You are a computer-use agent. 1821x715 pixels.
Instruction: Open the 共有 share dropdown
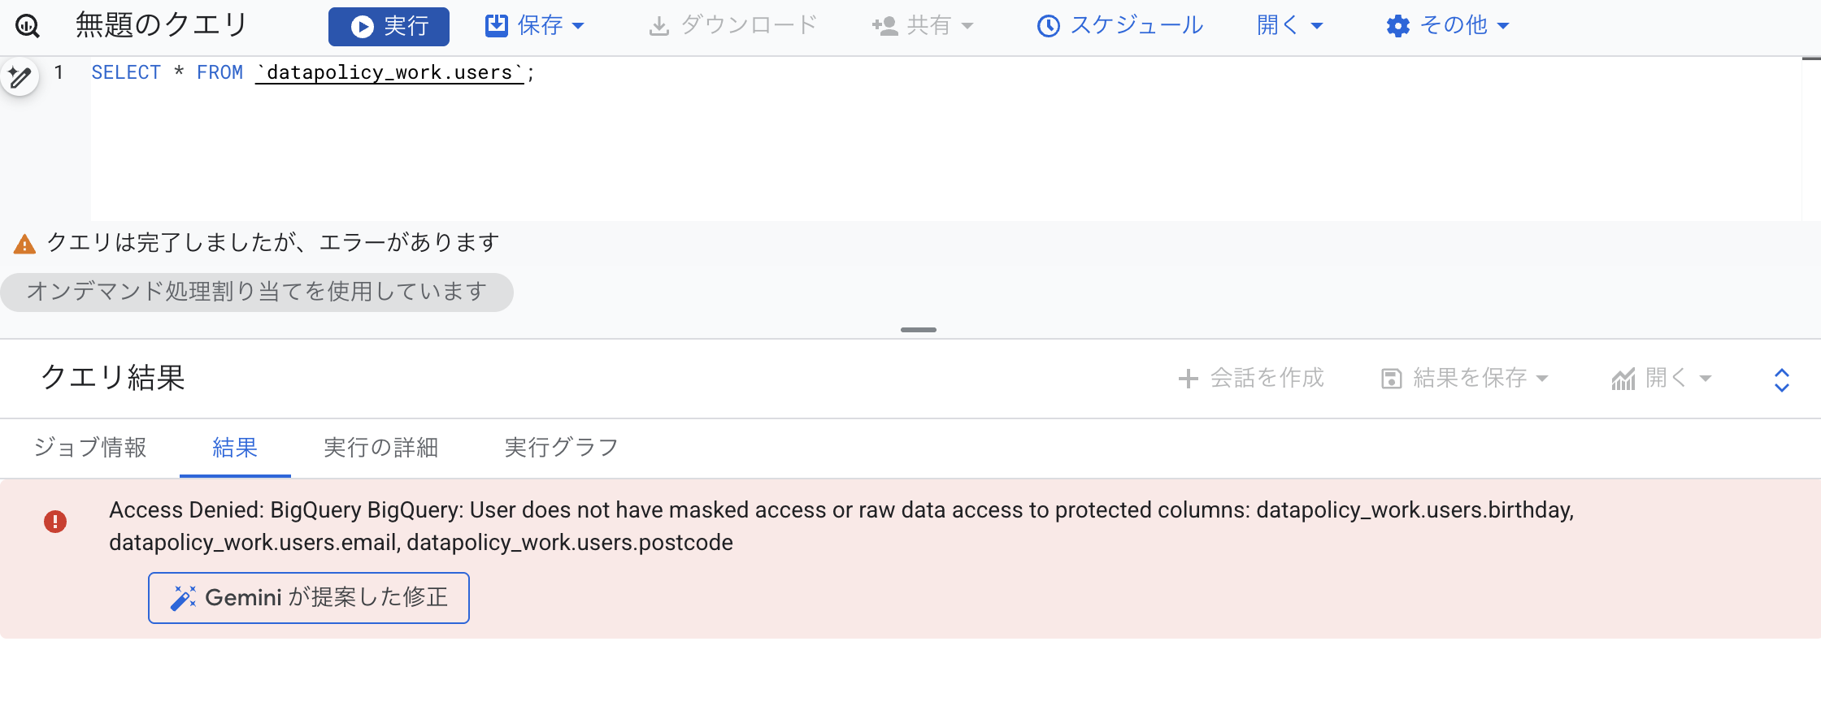tap(923, 26)
